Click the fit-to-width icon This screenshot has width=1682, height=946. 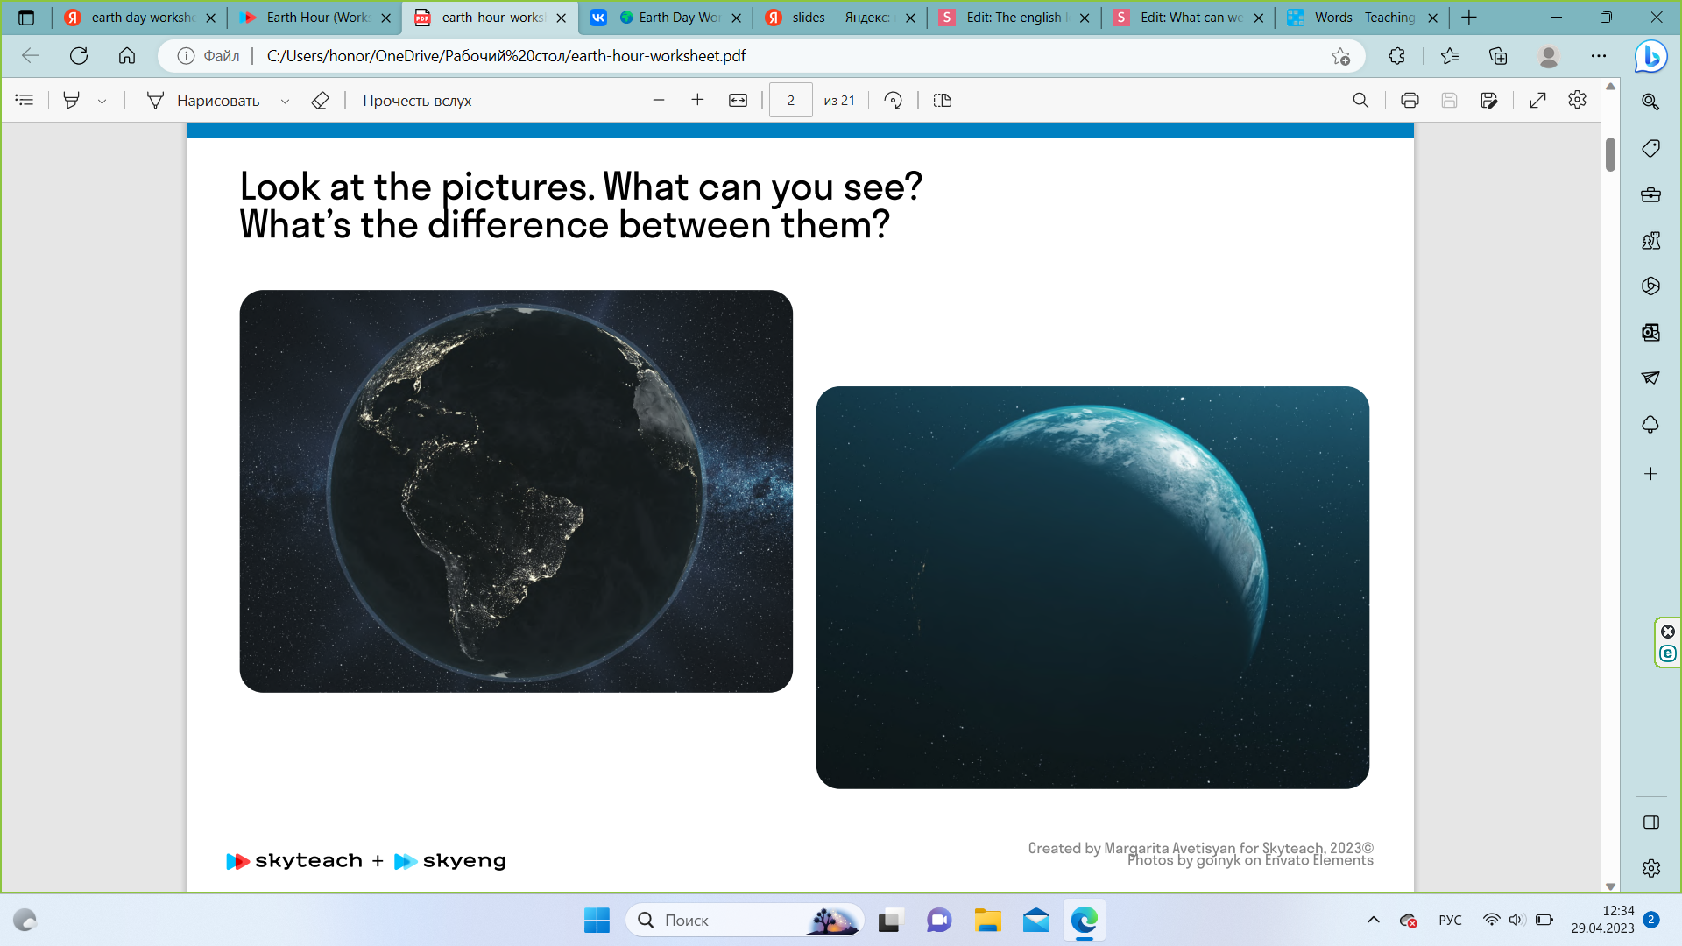pos(738,101)
